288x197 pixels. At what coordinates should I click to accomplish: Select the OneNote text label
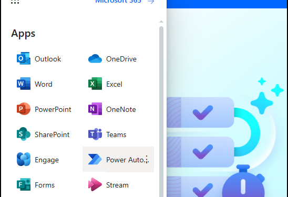[x=121, y=109]
